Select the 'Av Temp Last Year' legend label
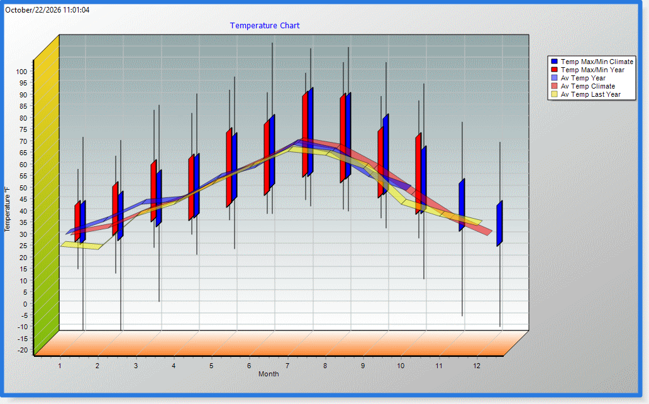The height and width of the screenshot is (404, 649). pos(591,95)
